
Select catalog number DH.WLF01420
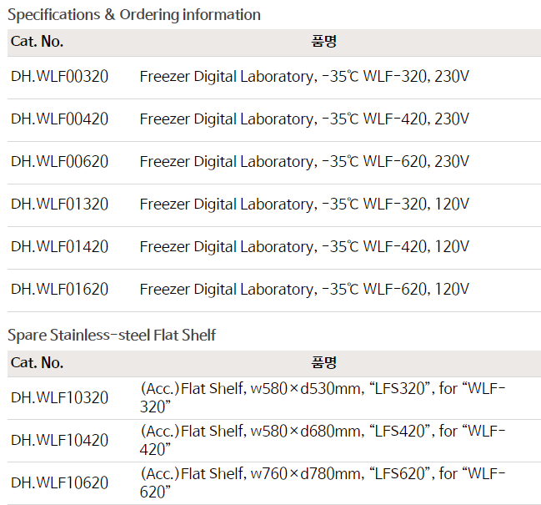coord(60,247)
